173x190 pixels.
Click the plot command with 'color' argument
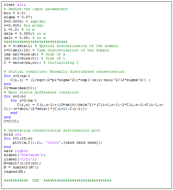click(x=57, y=143)
